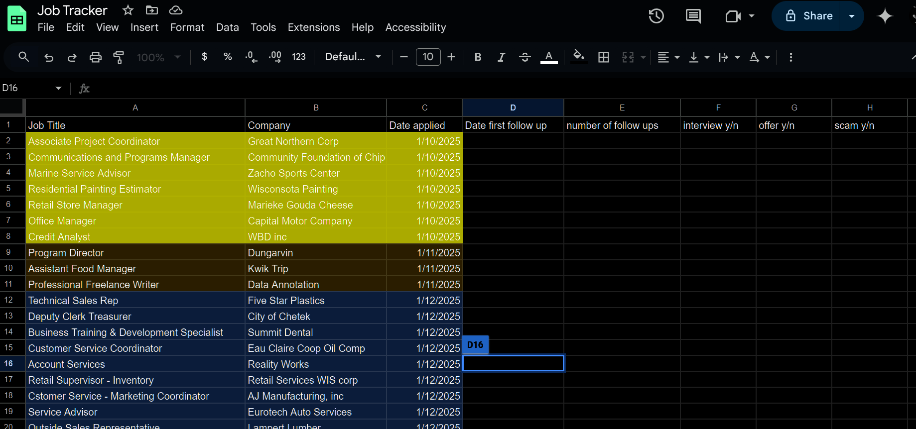Click the increase font size plus button

(451, 57)
